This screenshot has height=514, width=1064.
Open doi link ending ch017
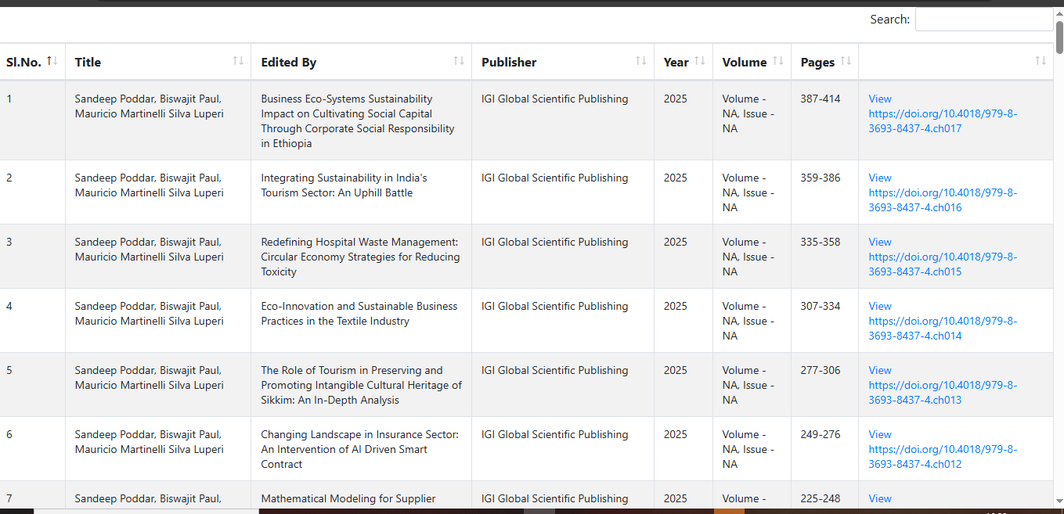click(x=943, y=121)
